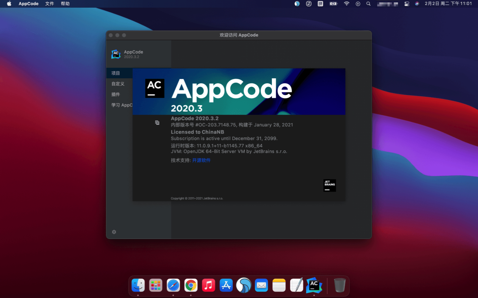Click the copyright line at the bottom of the About box
Viewport: 478px width, 298px height.
point(197,198)
